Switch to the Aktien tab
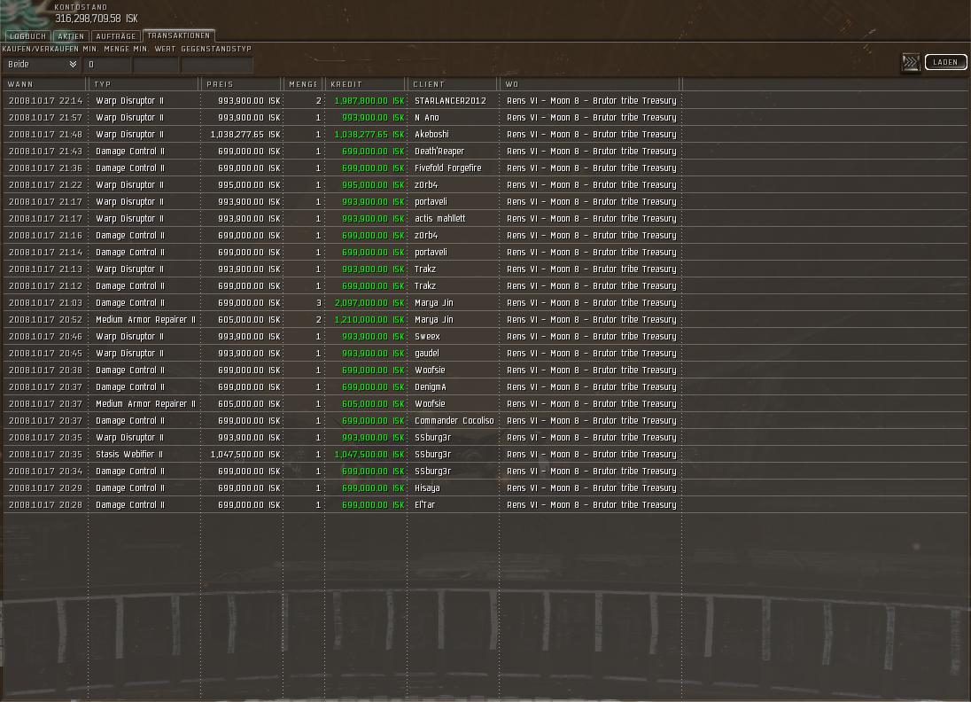Image resolution: width=971 pixels, height=702 pixels. click(71, 36)
